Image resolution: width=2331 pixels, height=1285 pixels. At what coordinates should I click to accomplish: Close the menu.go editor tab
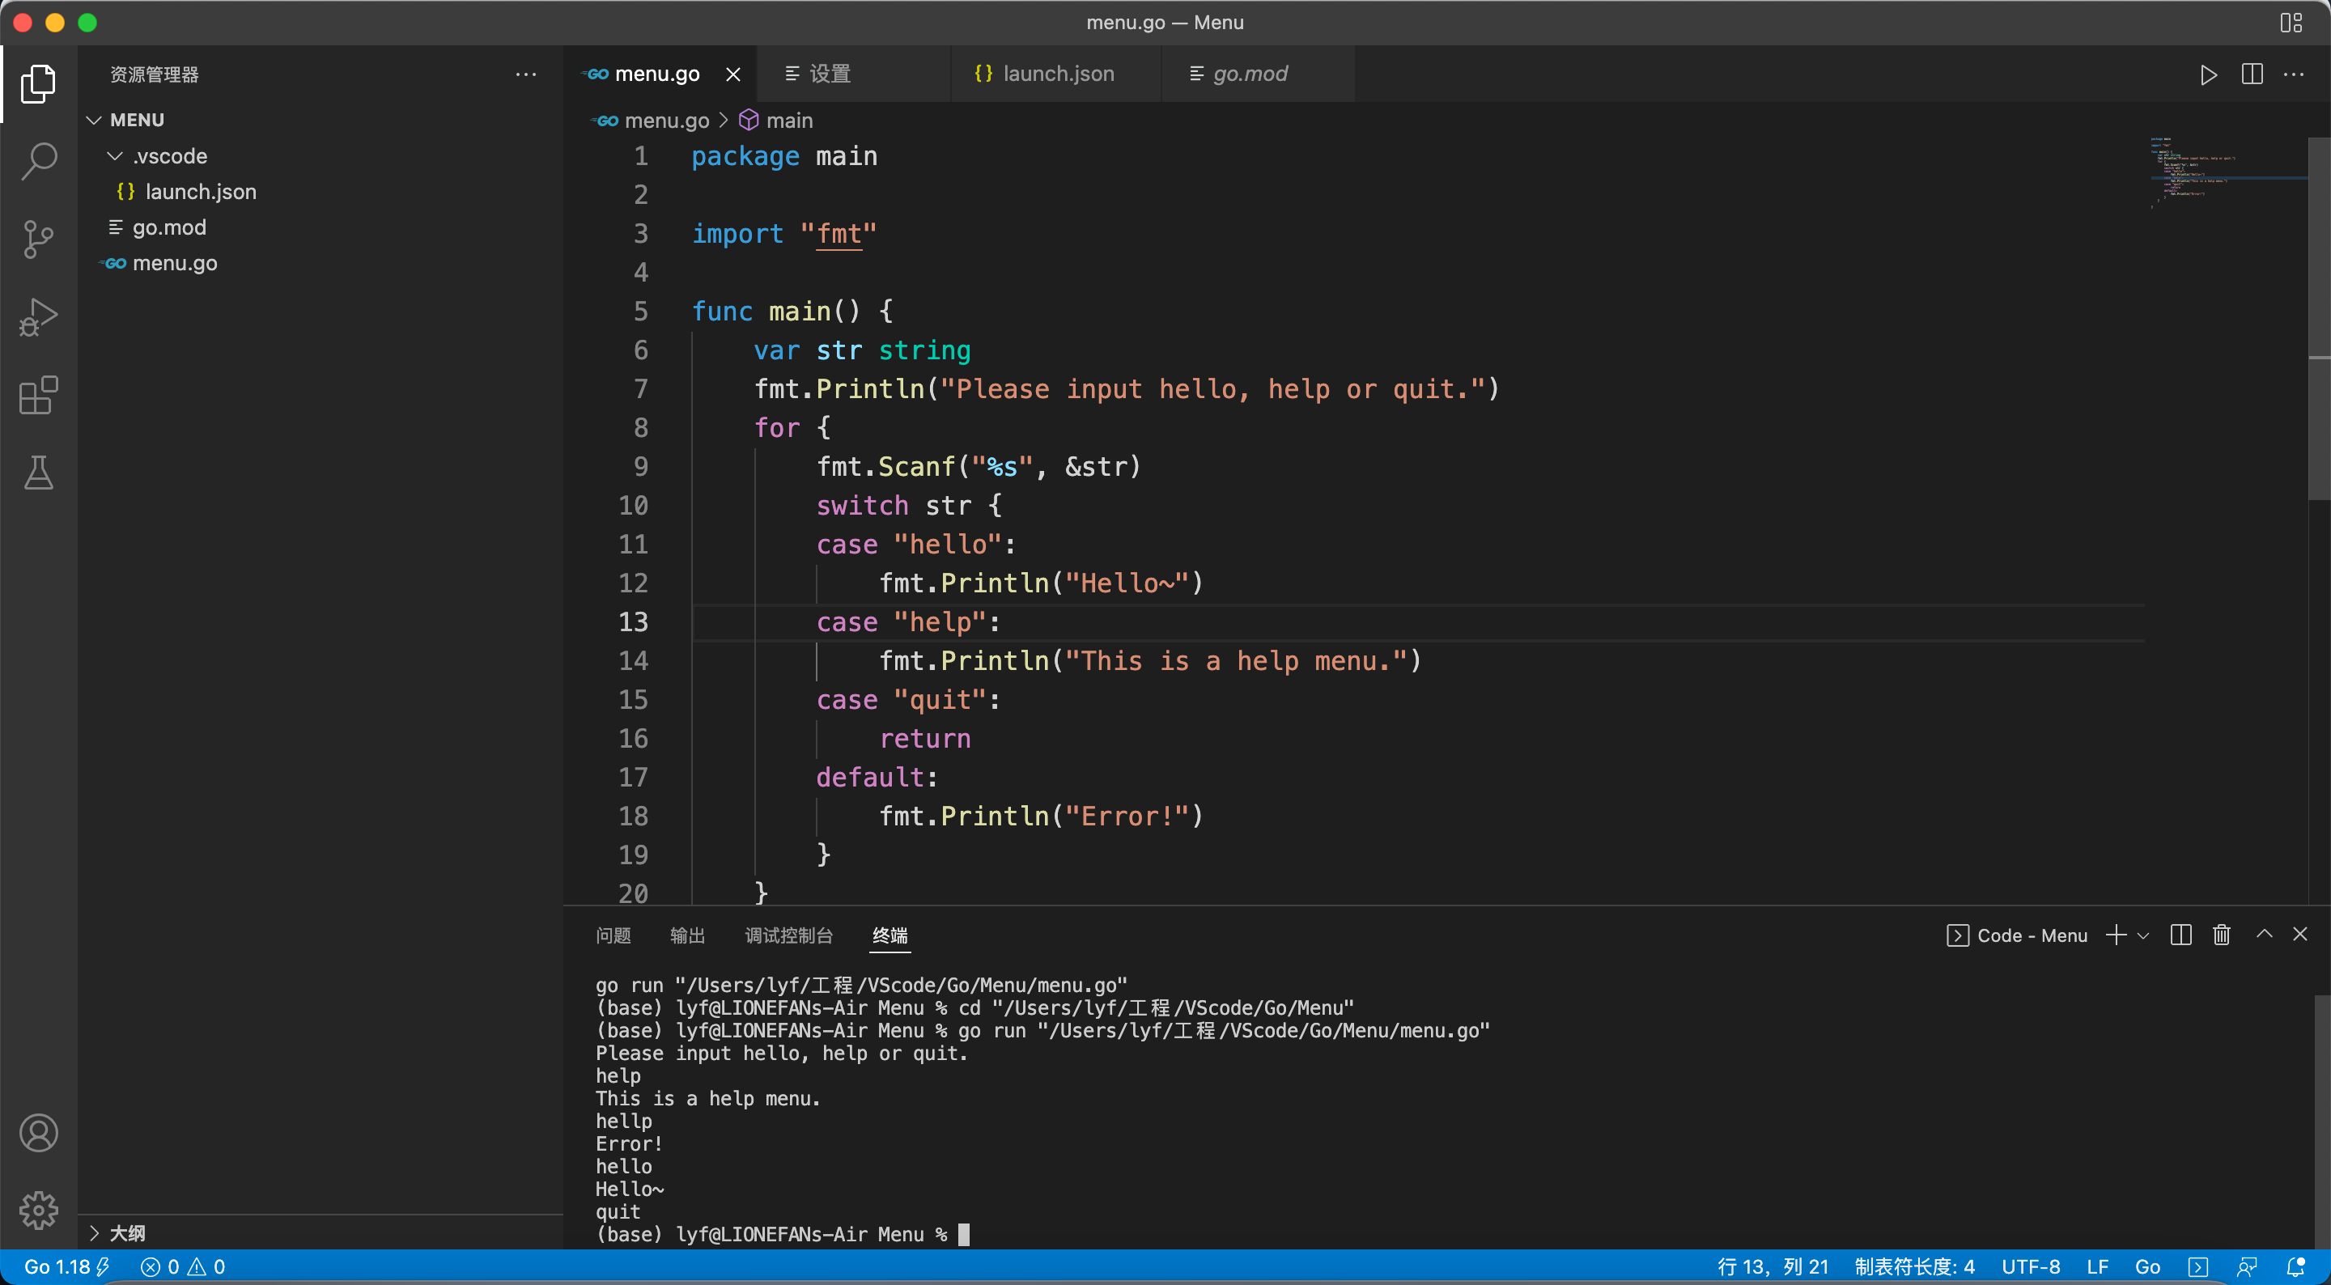pos(733,74)
